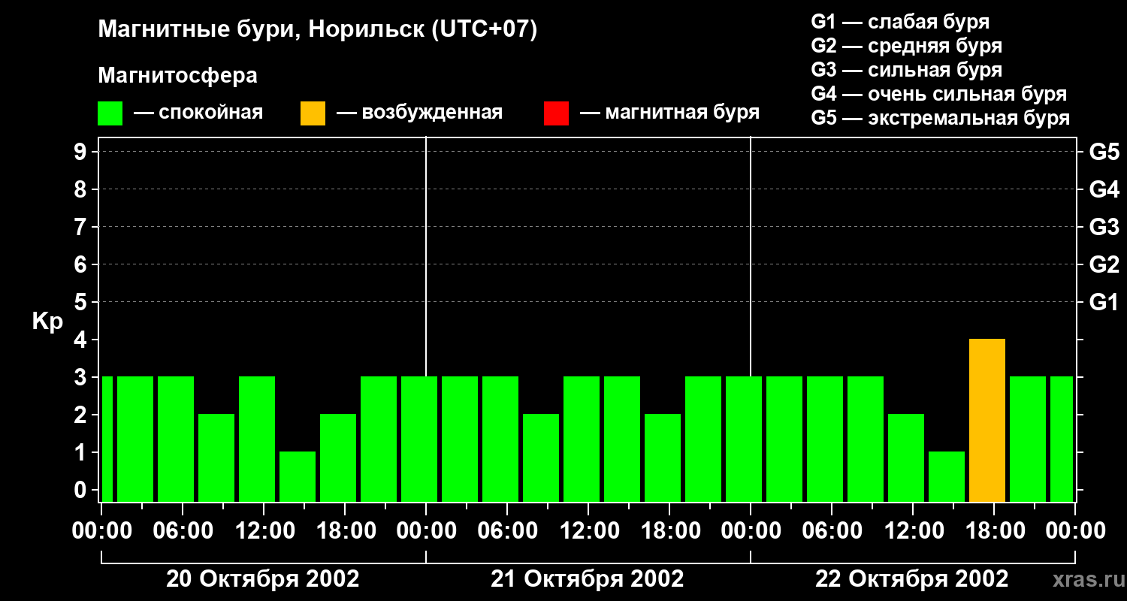The height and width of the screenshot is (601, 1127).
Task: Click legend line 'G5 — экстремальная буря'
Action: click(941, 118)
